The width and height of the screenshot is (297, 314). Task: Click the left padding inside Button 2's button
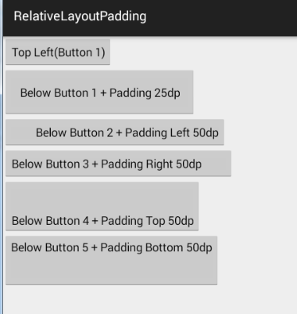click(x=21, y=132)
